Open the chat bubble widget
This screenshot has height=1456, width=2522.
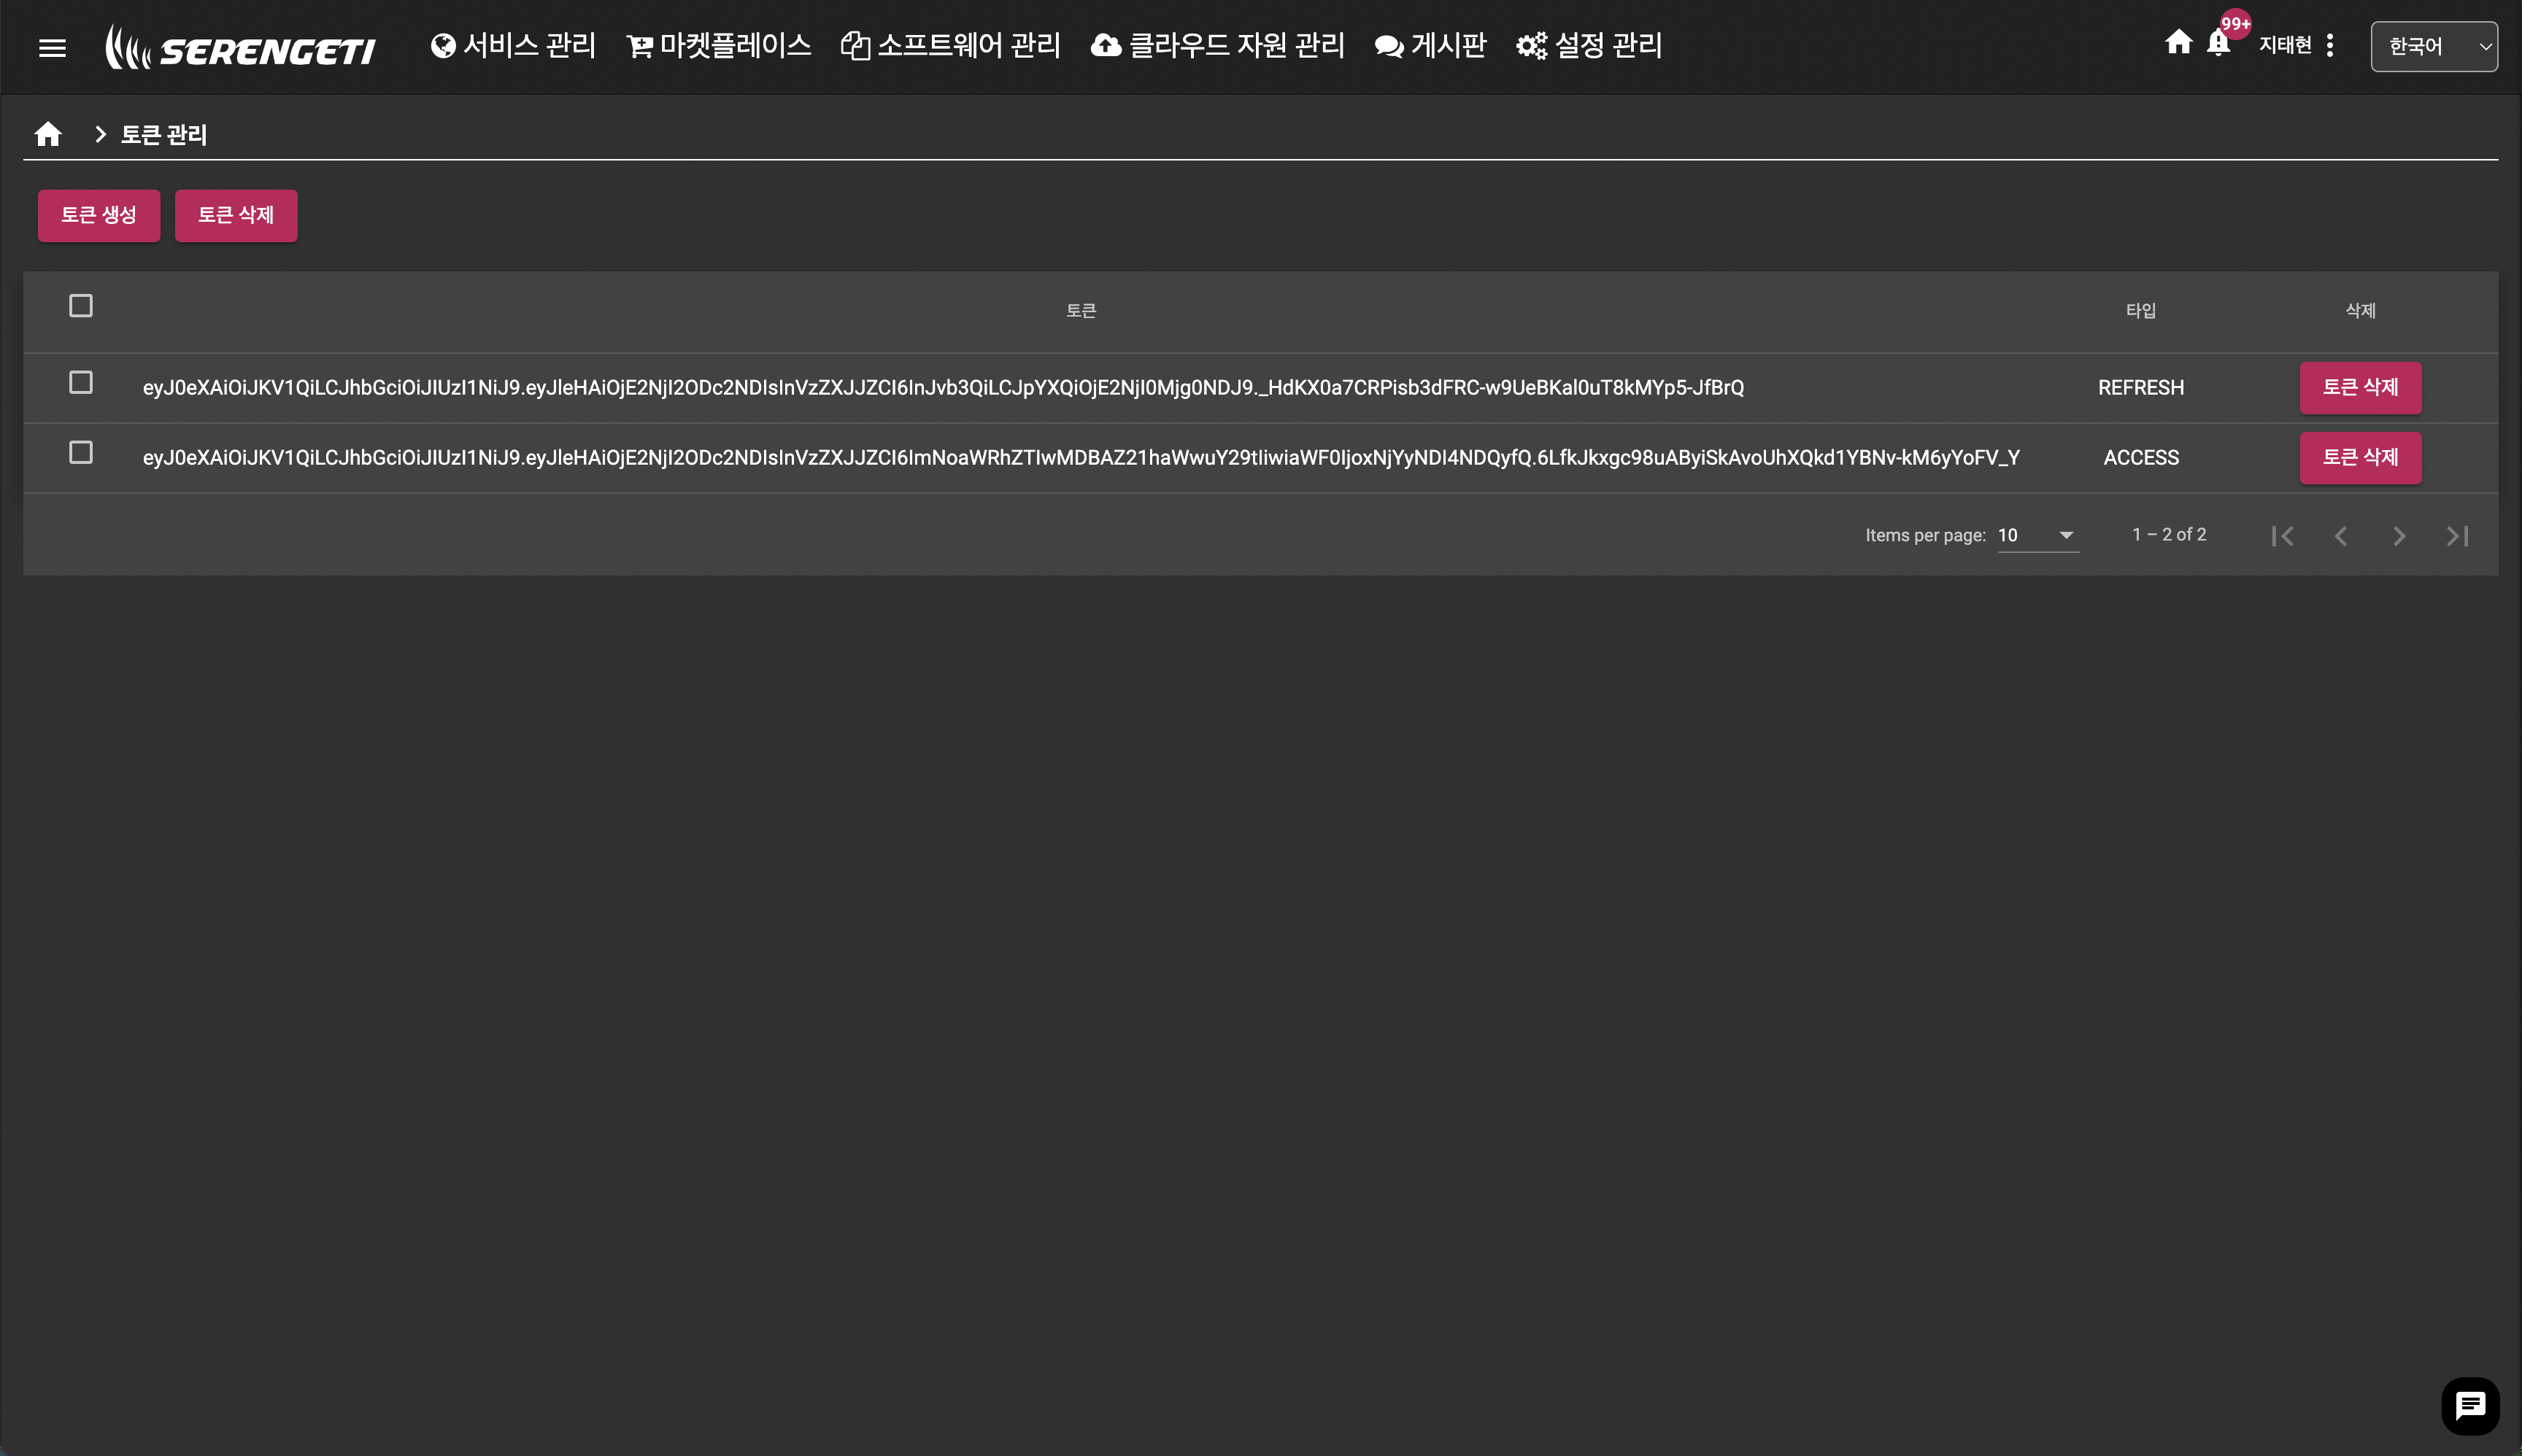(x=2470, y=1405)
